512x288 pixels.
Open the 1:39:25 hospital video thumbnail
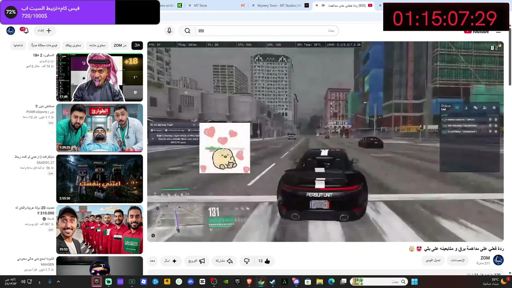click(x=100, y=128)
